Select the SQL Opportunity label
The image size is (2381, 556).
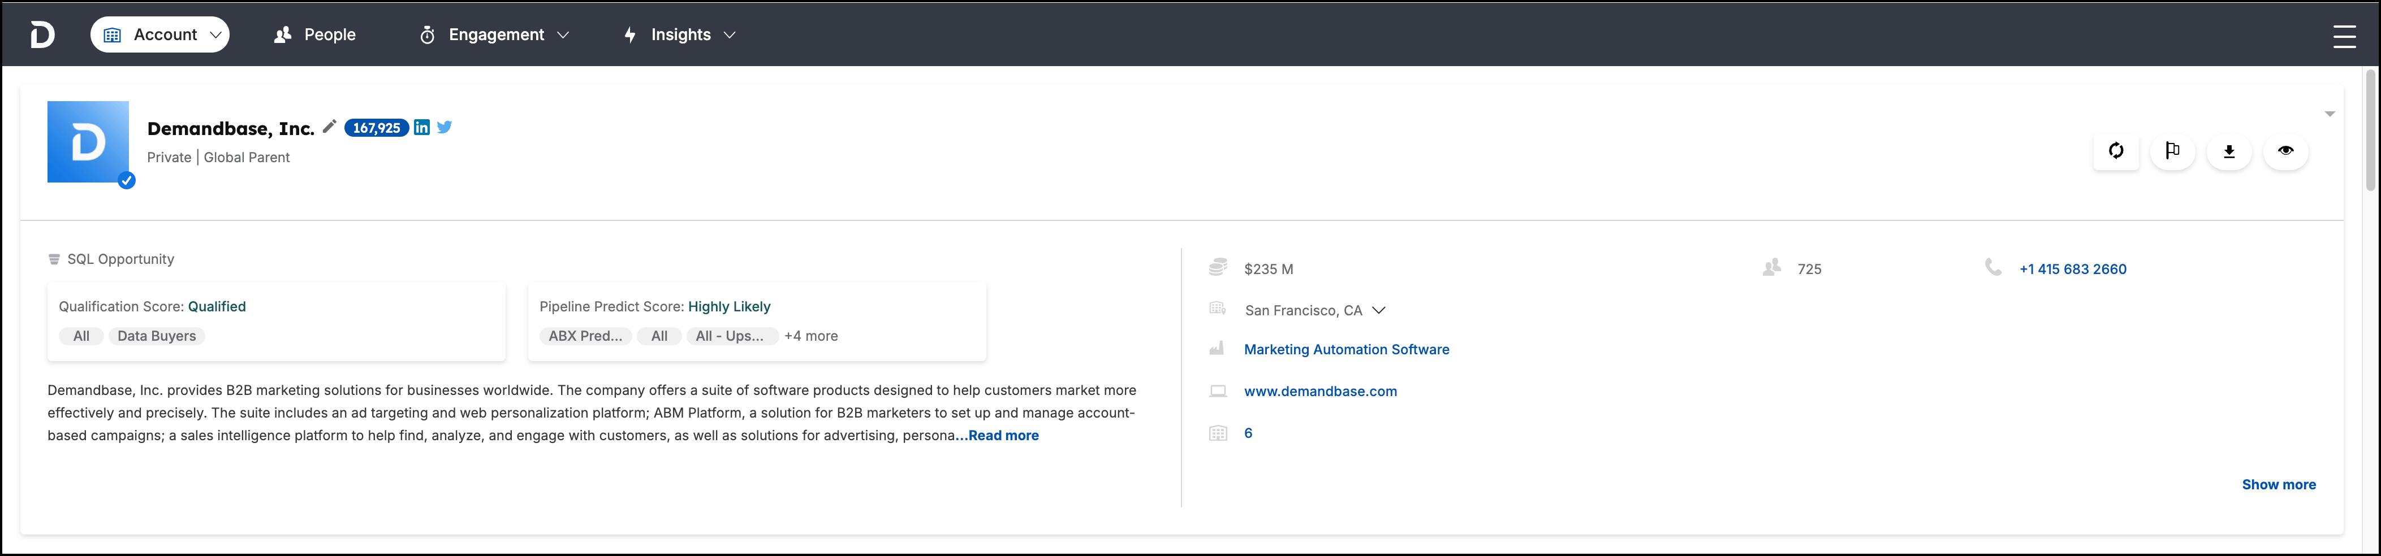click(x=120, y=259)
